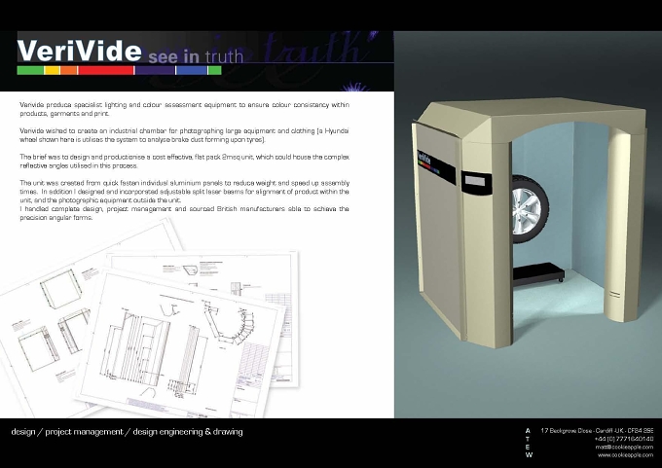662x468 pixels.
Task: Click the matt@cookieapple.com email link
Action: (x=624, y=447)
